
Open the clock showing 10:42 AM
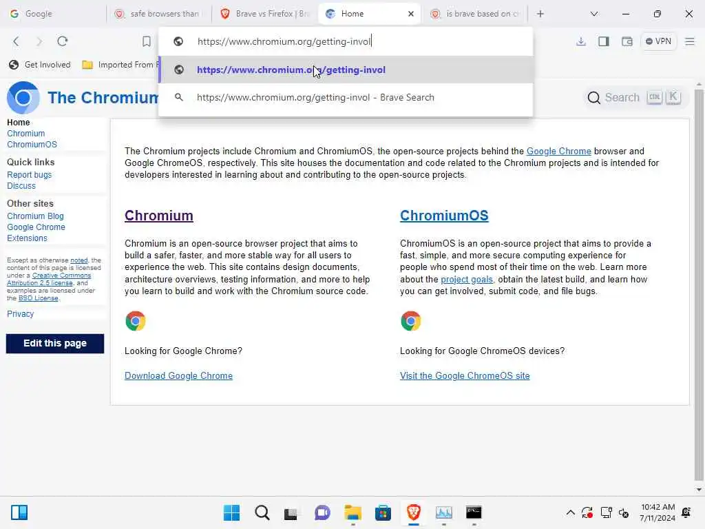(x=657, y=512)
